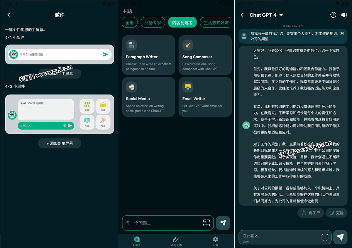The width and height of the screenshot is (352, 248).
Task: Select the 业务专家 topic chip
Action: (x=153, y=22)
